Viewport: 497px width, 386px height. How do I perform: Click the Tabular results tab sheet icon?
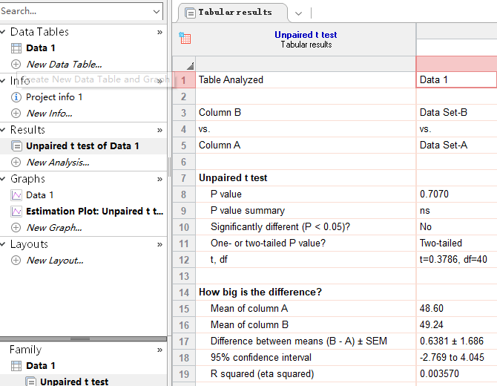point(190,13)
